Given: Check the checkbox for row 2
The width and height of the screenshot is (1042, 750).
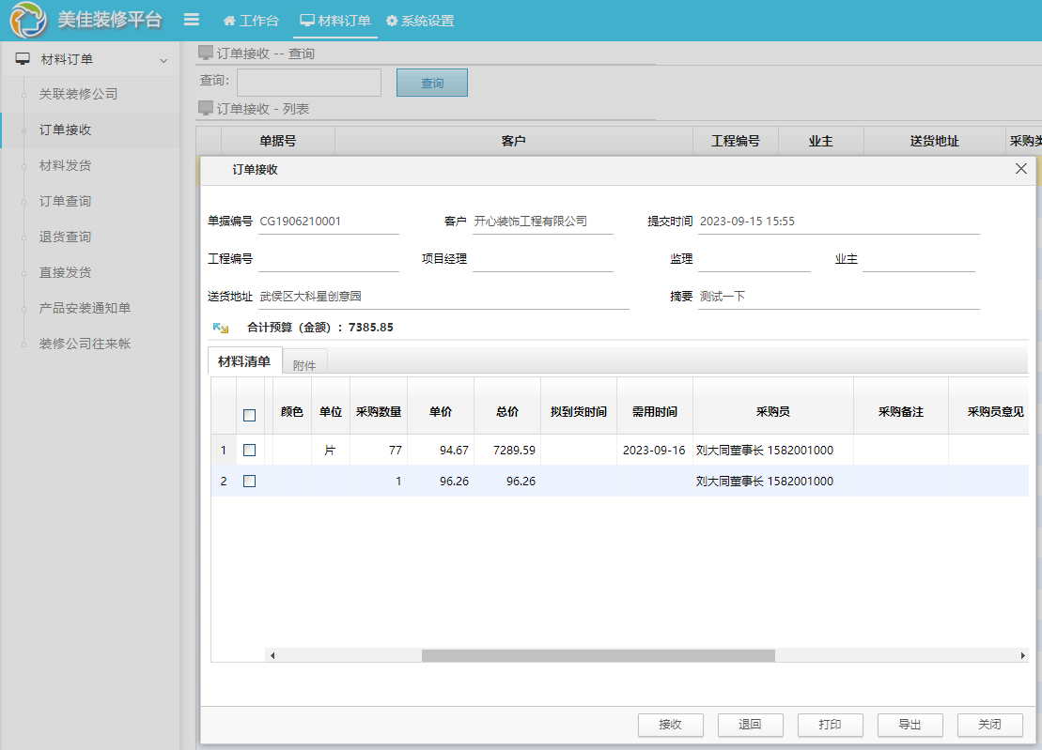Looking at the screenshot, I should coord(249,482).
